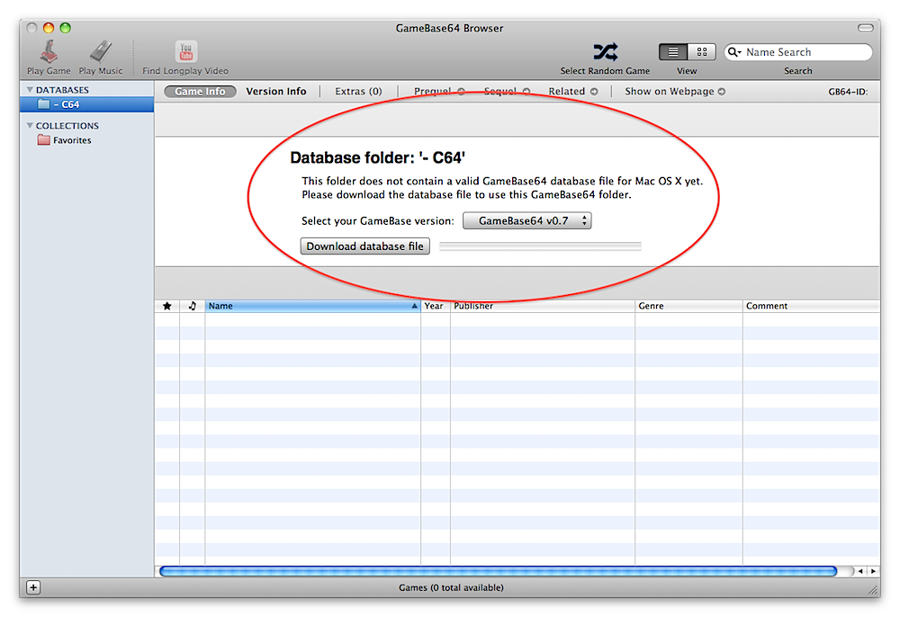Click the plus button to add a collection
The height and width of the screenshot is (617, 900).
pos(33,587)
